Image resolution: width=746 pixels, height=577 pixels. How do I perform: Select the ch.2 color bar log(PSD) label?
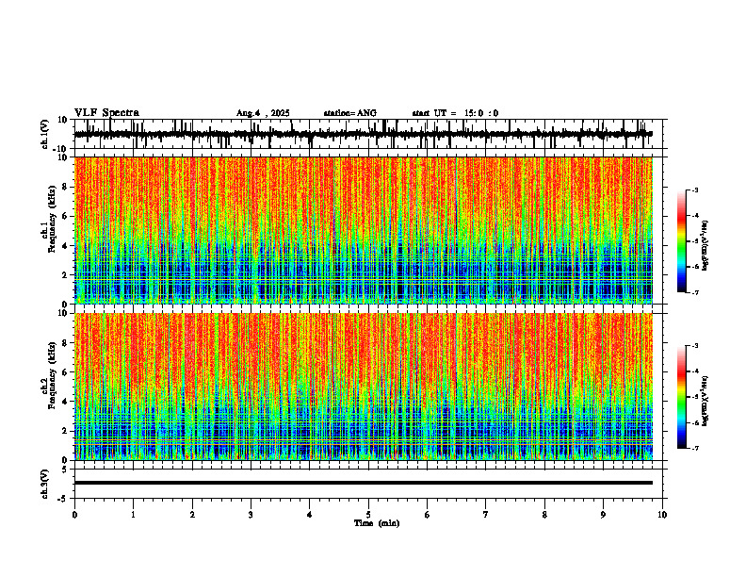pyautogui.click(x=705, y=401)
